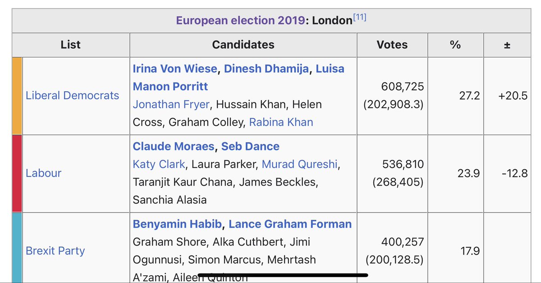The height and width of the screenshot is (283, 541).
Task: Click the Votes column header
Action: coord(392,45)
